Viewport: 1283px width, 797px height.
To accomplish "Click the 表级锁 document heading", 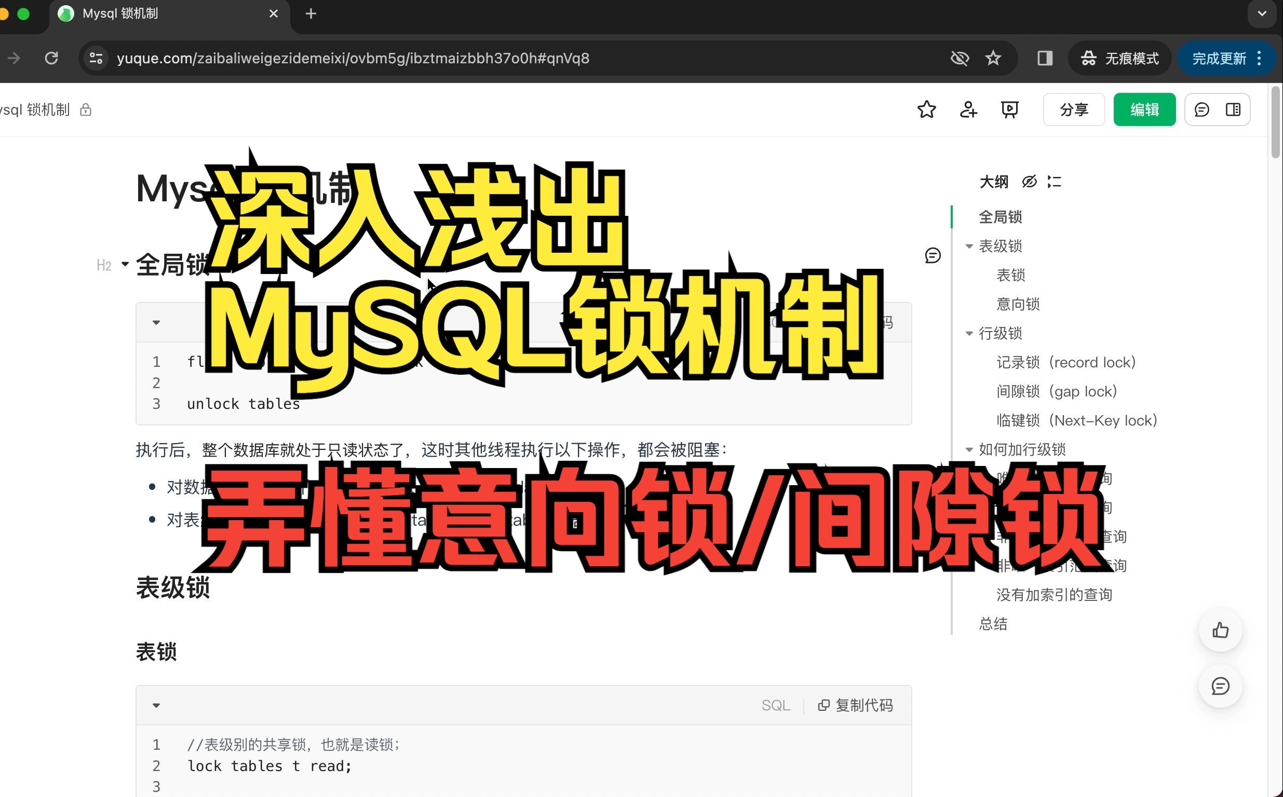I will click(x=173, y=587).
